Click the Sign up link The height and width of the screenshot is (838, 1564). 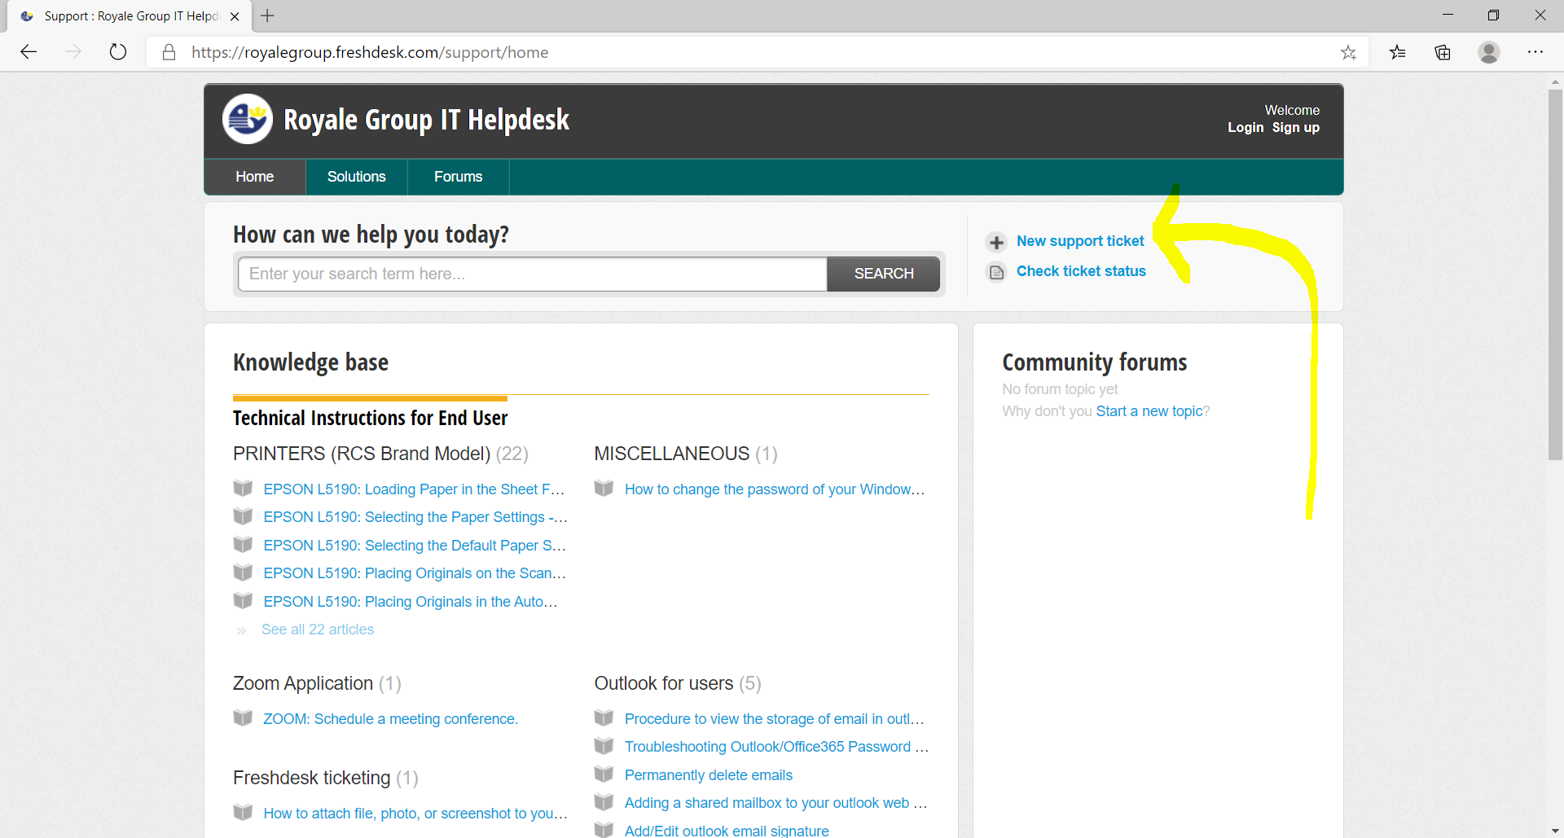1296,128
